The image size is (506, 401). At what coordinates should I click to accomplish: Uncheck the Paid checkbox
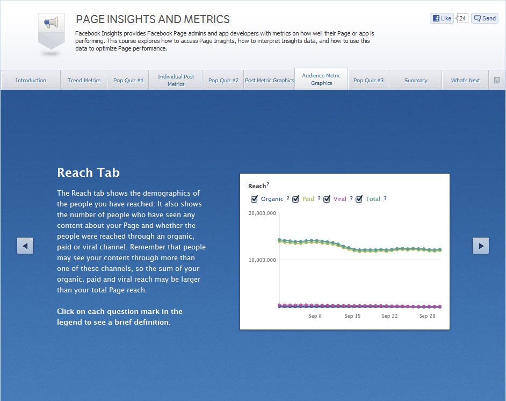pos(295,199)
